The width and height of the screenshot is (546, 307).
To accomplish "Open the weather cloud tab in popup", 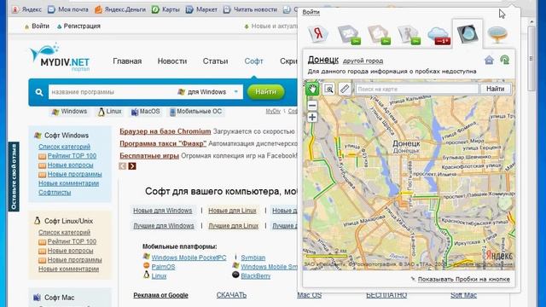I will [439, 36].
